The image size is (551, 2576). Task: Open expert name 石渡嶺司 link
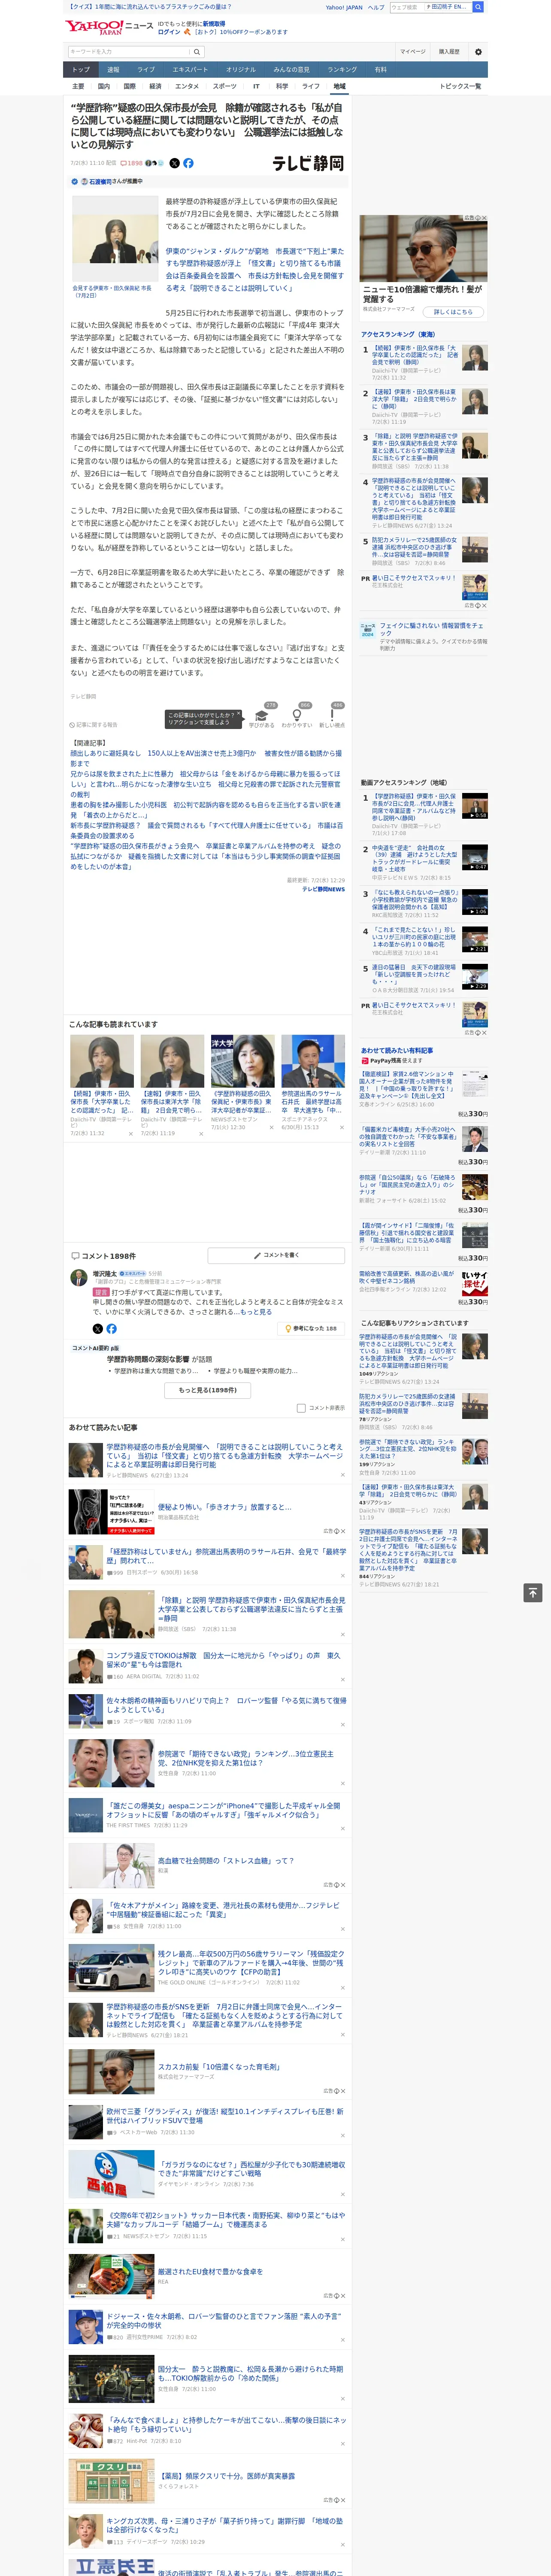(100, 182)
